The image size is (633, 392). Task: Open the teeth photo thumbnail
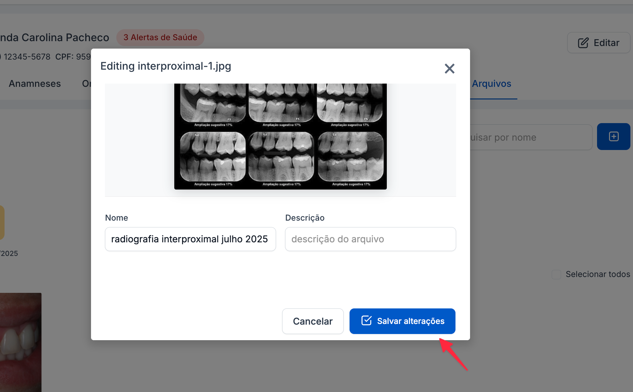point(20,342)
